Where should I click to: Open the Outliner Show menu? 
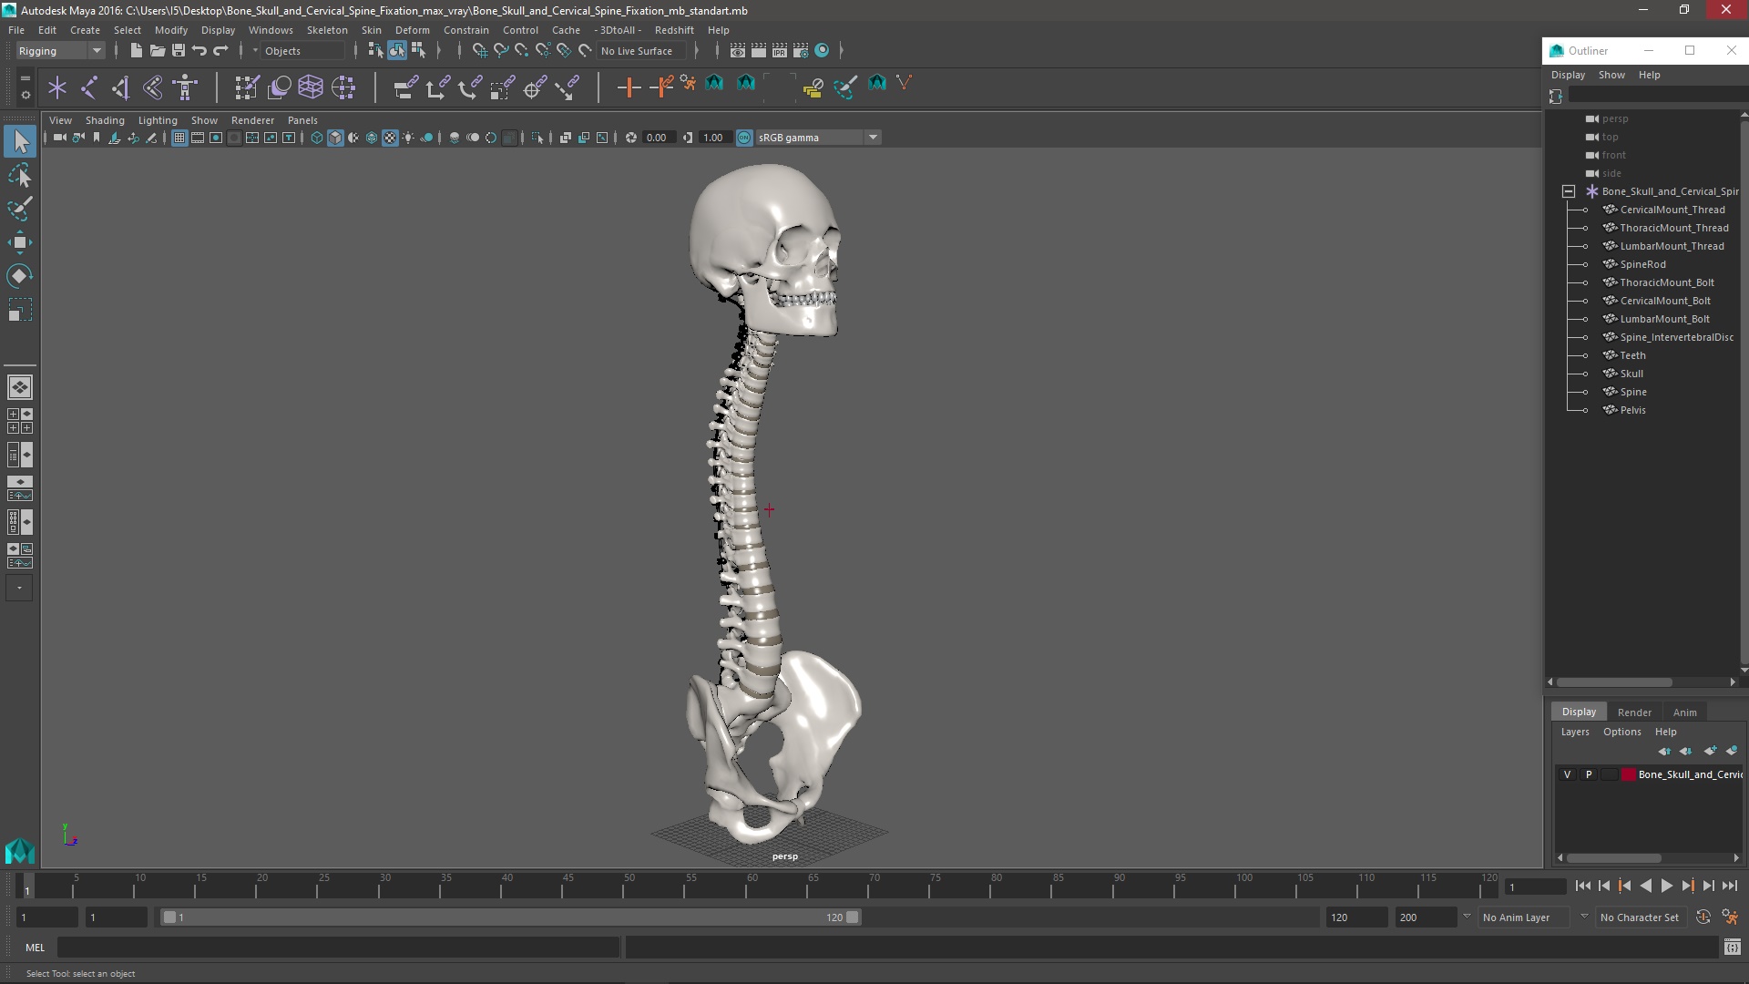click(x=1611, y=75)
